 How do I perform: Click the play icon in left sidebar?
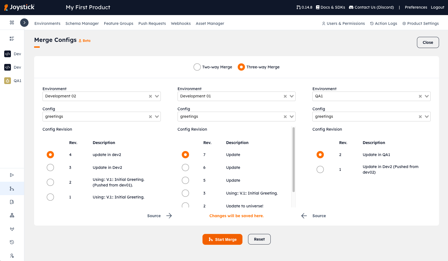(12, 175)
